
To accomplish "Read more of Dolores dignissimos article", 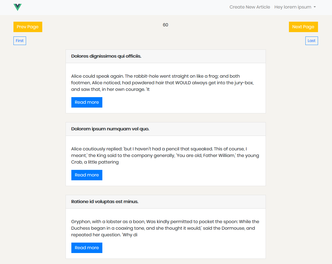I will click(x=87, y=102).
